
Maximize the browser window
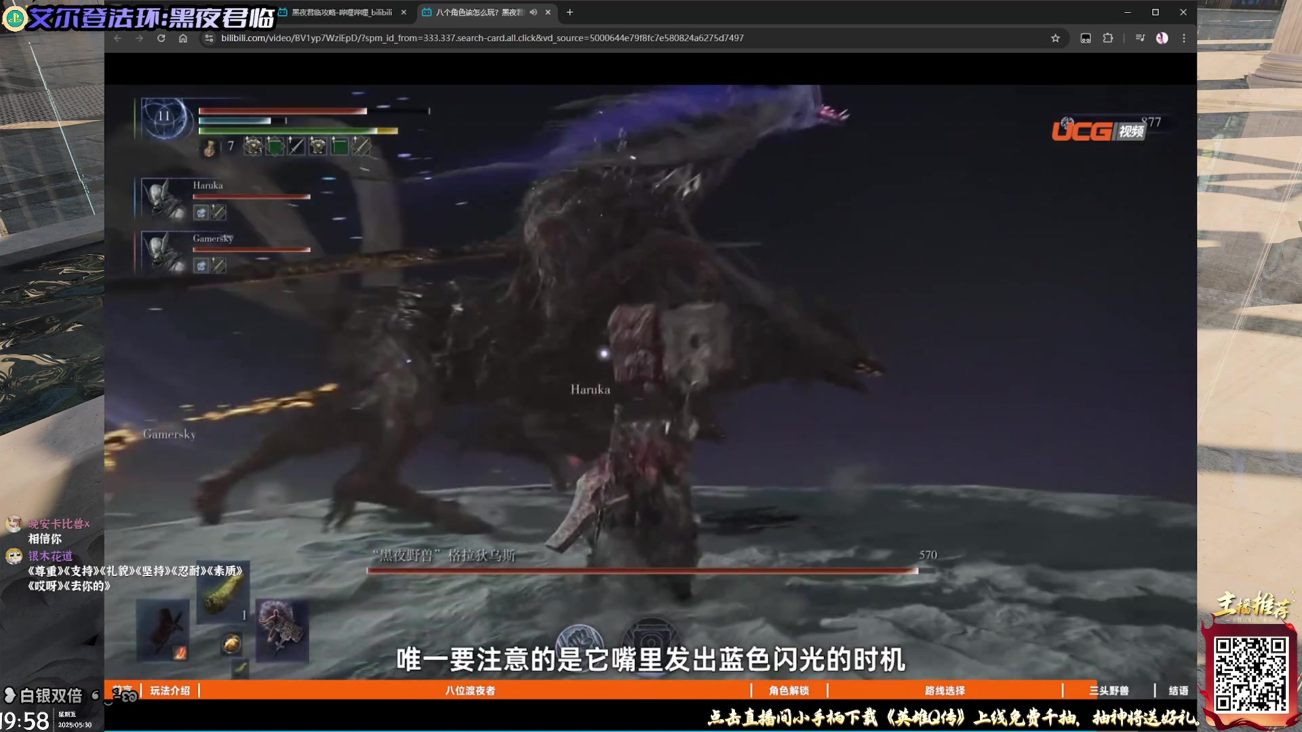pyautogui.click(x=1156, y=12)
